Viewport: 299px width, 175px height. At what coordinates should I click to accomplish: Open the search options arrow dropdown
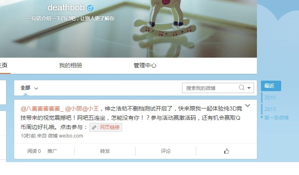249,88
